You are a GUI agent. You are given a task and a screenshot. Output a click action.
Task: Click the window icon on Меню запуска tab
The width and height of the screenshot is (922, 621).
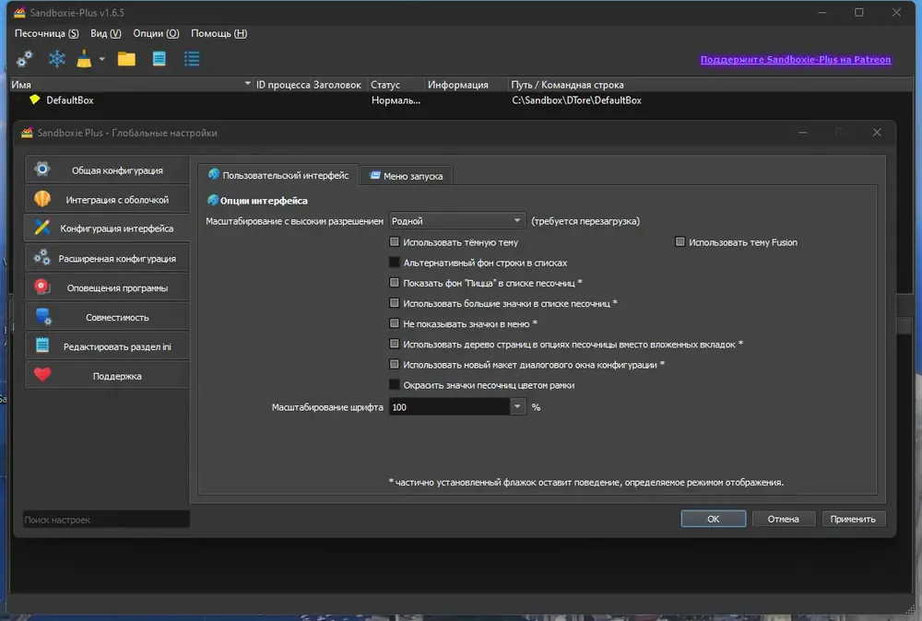(374, 176)
